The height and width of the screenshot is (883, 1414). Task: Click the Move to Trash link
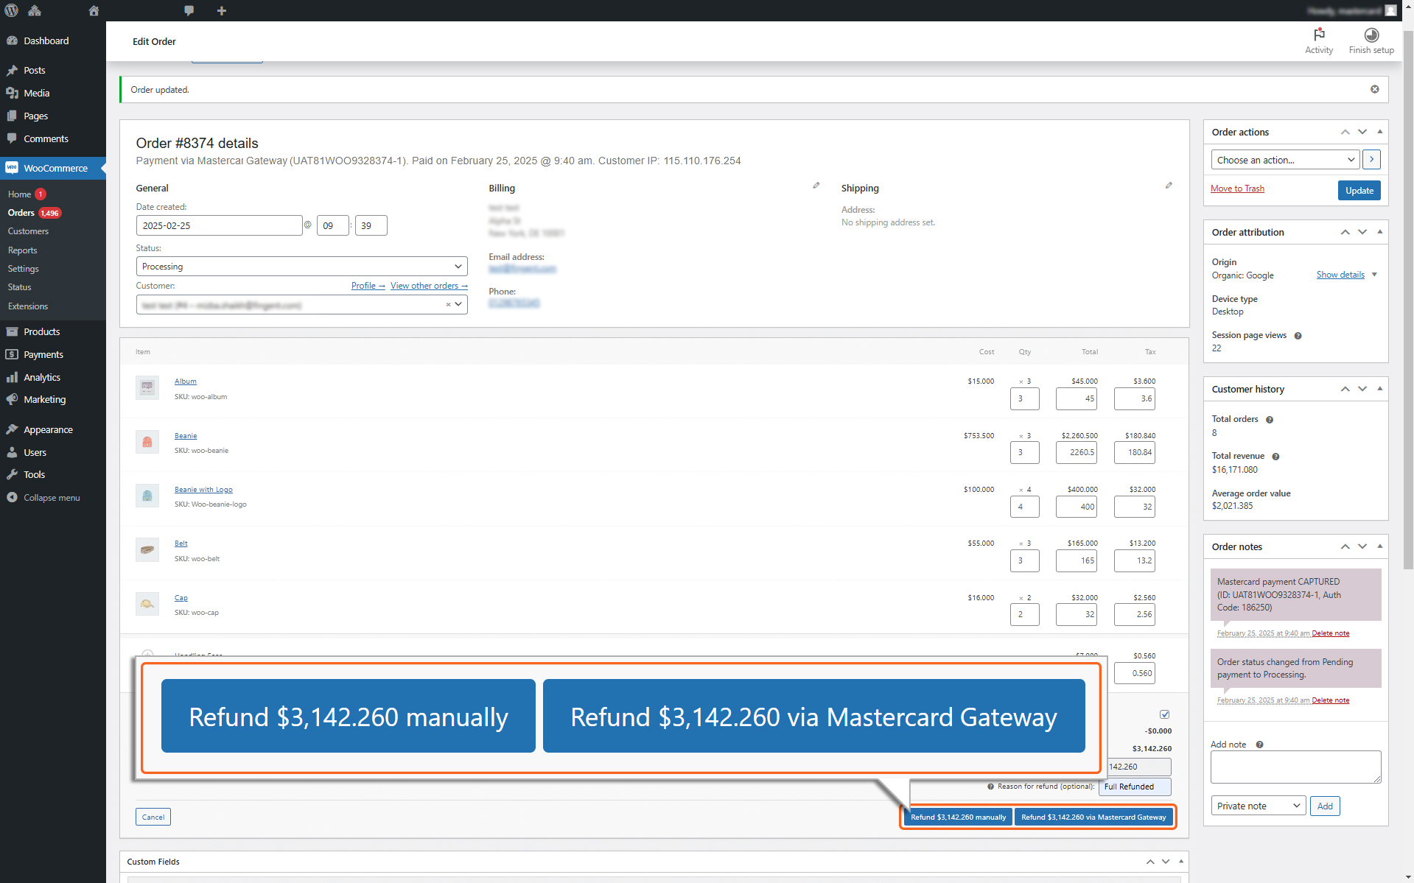(1237, 189)
